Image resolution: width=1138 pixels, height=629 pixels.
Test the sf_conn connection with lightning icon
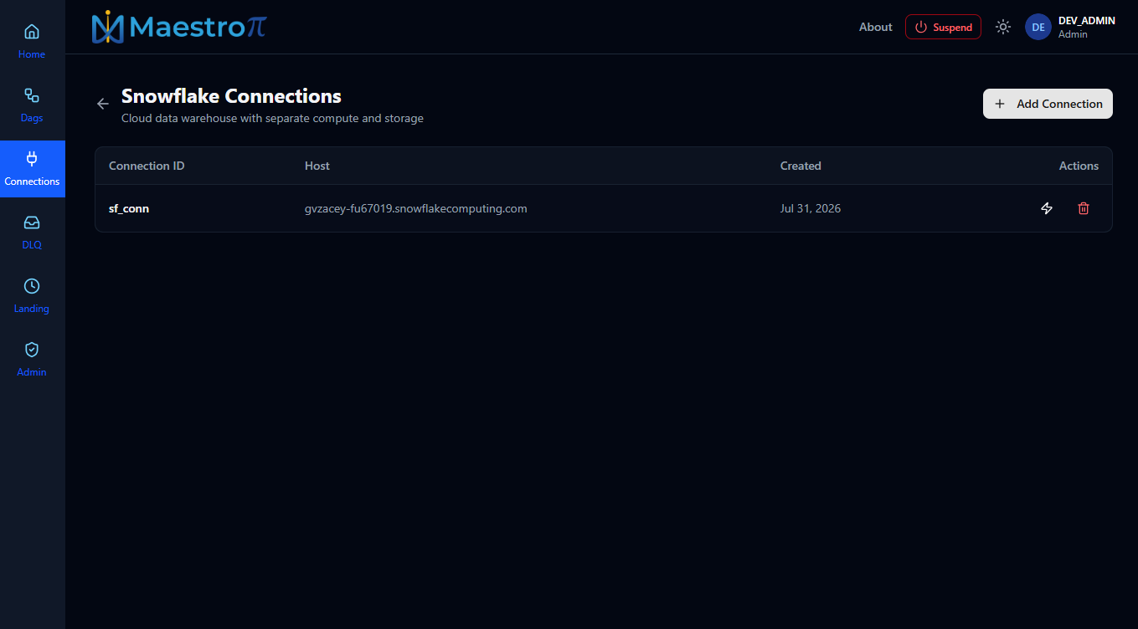coord(1047,208)
